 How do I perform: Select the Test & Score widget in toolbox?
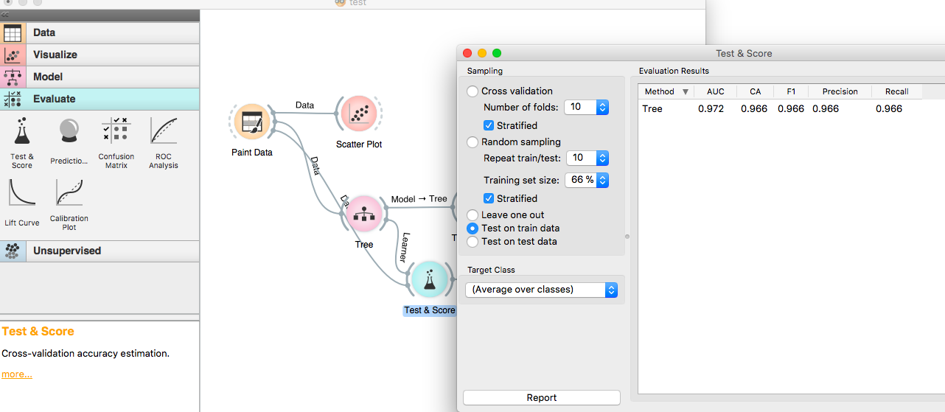pyautogui.click(x=22, y=143)
